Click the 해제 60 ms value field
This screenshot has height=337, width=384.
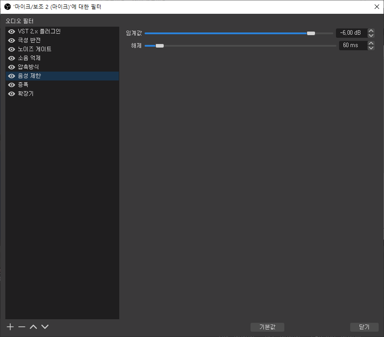[353, 45]
